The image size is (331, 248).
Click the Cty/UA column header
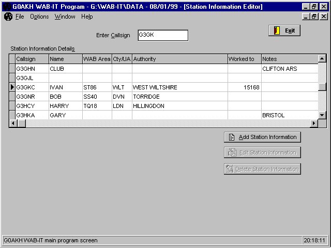122,59
